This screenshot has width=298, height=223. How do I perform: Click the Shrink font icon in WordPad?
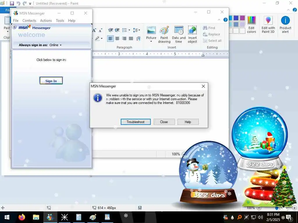click(100, 30)
